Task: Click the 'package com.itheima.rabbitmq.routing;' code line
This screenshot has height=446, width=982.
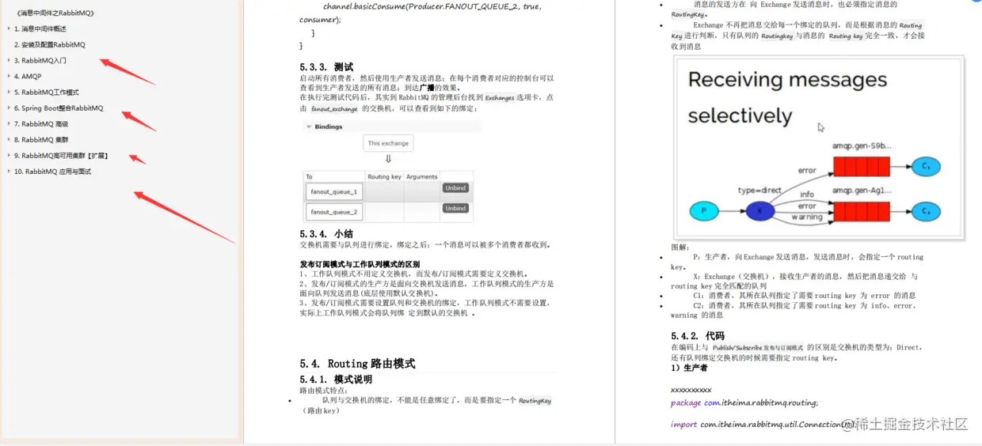Action: coord(744,403)
